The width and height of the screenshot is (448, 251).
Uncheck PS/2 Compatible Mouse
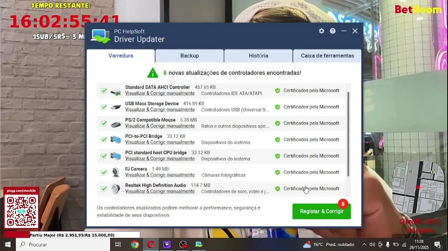click(x=104, y=123)
